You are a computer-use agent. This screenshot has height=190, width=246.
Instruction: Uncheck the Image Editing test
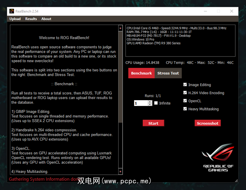point(185,85)
